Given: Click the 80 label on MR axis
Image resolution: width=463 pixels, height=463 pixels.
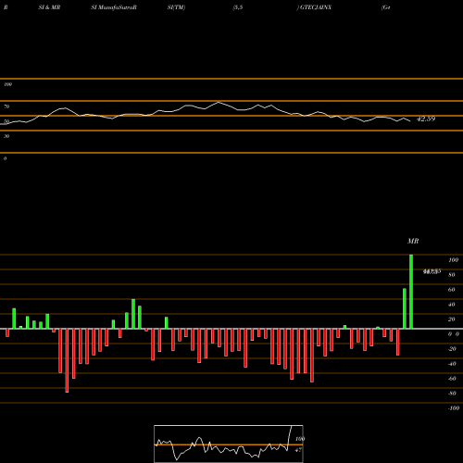Looking at the screenshot, I should click(452, 275).
